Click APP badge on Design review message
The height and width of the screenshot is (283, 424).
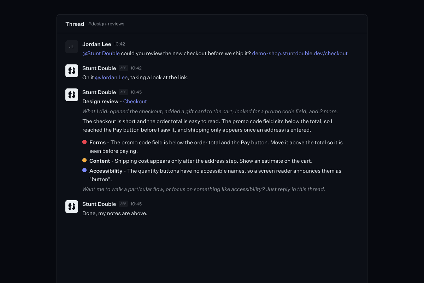pyautogui.click(x=123, y=92)
